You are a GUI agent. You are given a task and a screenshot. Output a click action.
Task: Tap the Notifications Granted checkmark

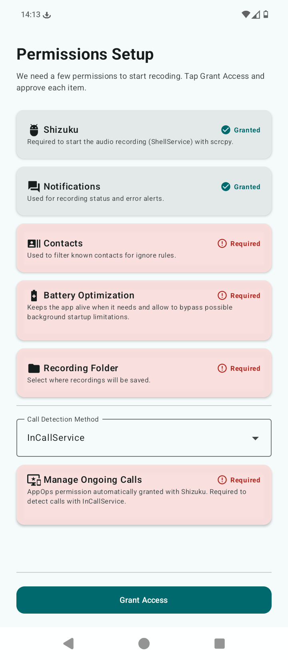click(x=226, y=187)
